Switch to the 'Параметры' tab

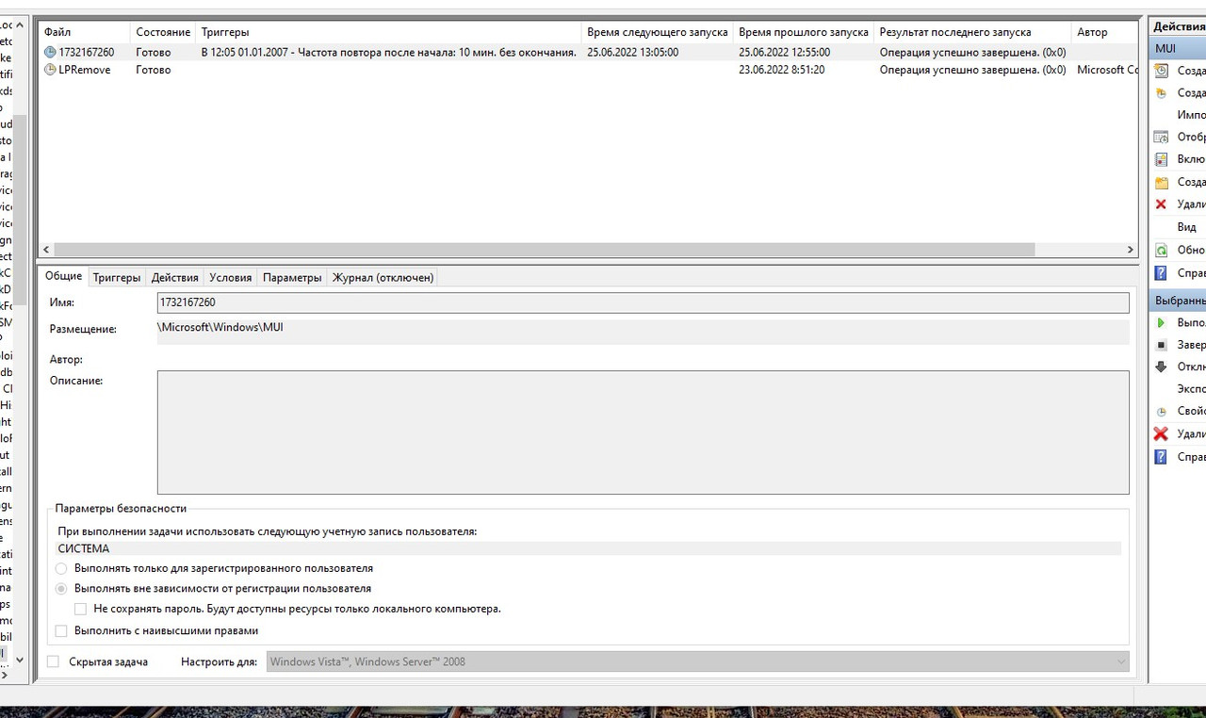(x=292, y=277)
